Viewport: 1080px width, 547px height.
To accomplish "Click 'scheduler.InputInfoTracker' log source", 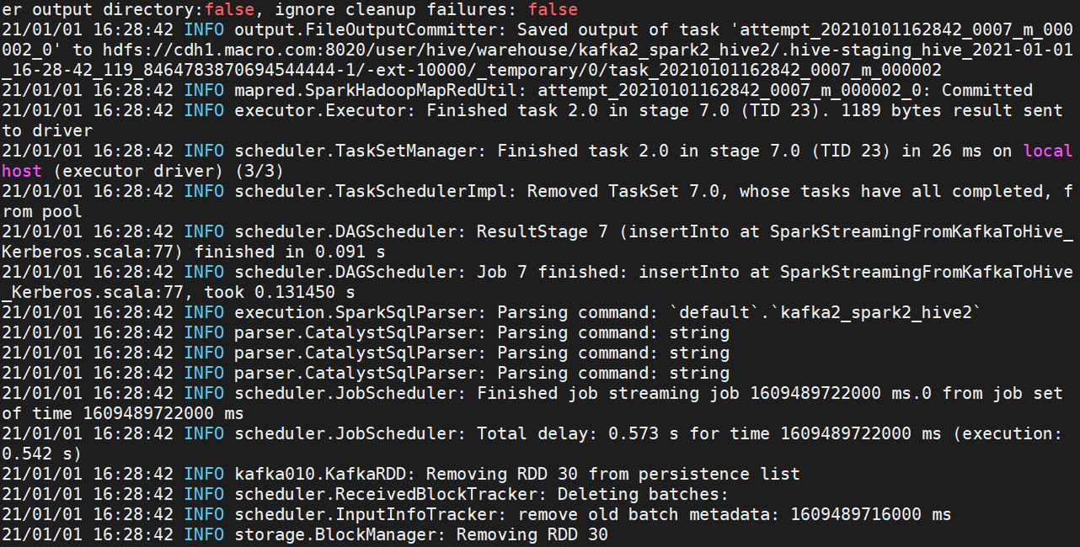I will click(x=366, y=514).
